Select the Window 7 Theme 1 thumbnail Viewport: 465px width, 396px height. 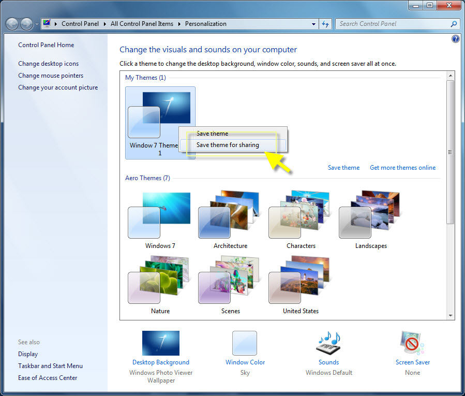point(160,123)
